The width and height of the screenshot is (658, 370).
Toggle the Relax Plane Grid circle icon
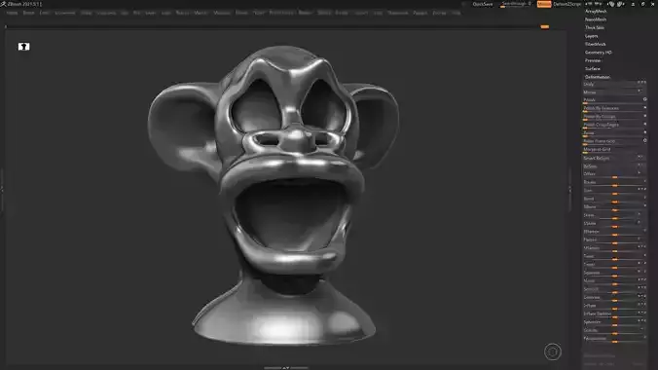[645, 140]
